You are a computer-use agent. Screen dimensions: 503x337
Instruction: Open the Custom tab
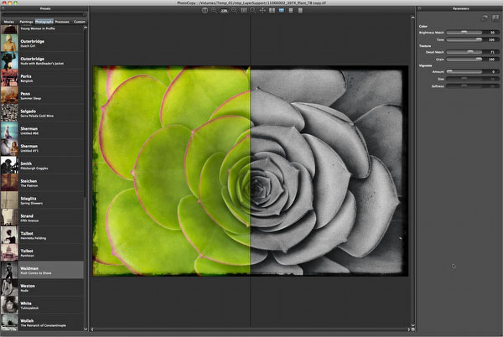pos(80,22)
